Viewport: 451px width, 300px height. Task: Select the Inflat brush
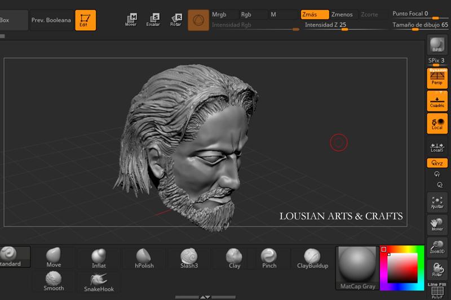coord(99,258)
